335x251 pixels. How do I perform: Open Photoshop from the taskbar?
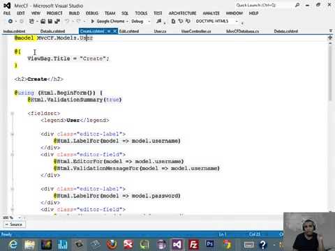(210, 244)
